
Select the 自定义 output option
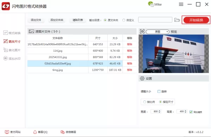coord(128,20)
